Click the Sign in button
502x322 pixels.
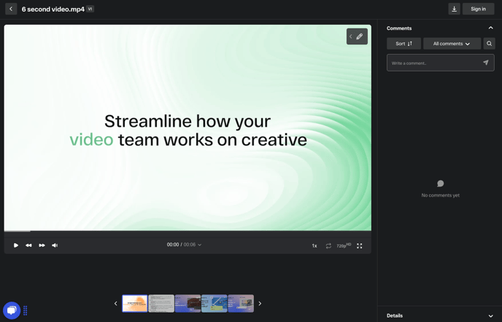pyautogui.click(x=478, y=9)
